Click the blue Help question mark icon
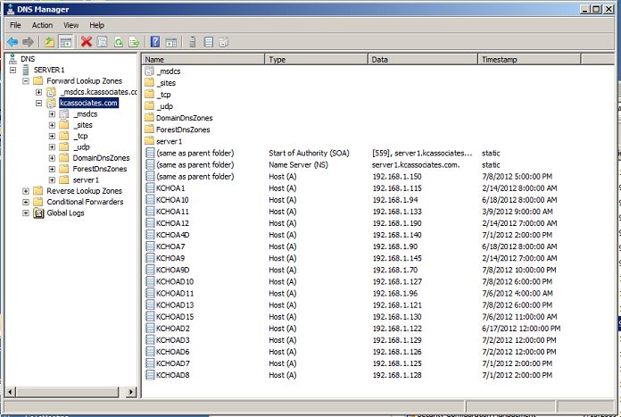This screenshot has width=621, height=417. (155, 42)
